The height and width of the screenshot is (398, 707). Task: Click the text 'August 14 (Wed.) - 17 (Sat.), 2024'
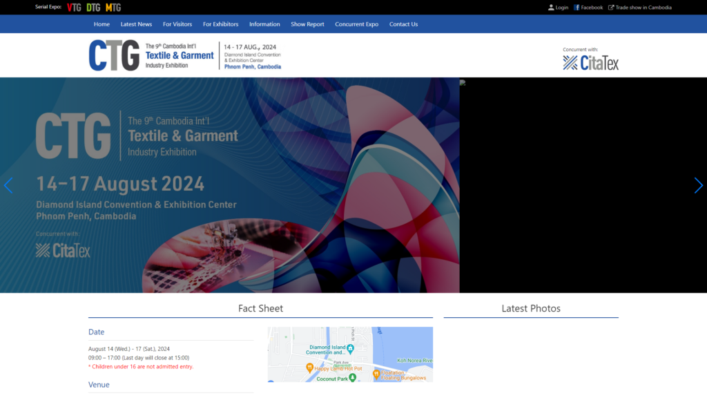pyautogui.click(x=129, y=349)
